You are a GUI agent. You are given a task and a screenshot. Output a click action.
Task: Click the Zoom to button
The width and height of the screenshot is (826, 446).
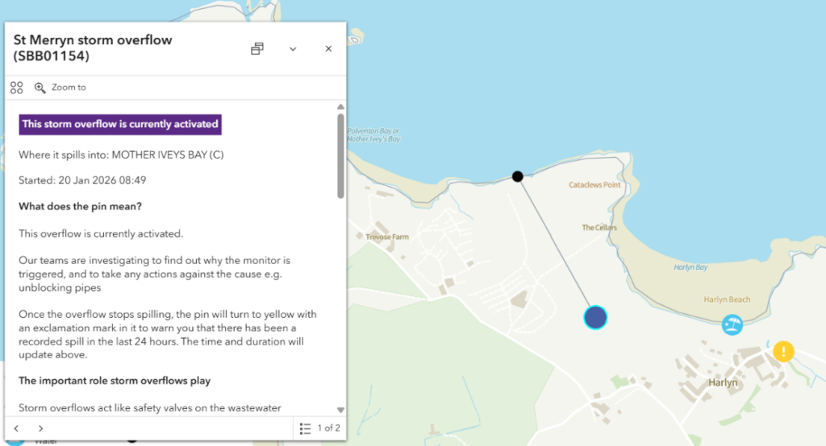(x=60, y=88)
